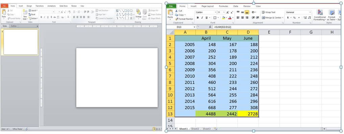This screenshot has width=344, height=134.
Task: Expand the General number format dropdown
Action: (310, 12)
